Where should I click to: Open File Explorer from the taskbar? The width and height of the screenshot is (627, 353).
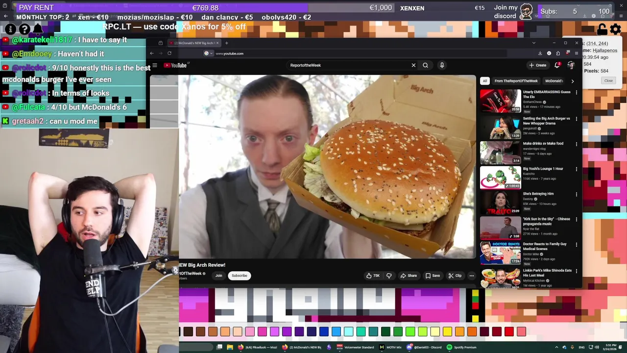[x=230, y=347]
